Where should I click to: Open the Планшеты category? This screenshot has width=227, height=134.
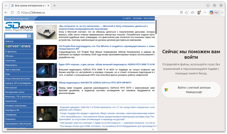point(19,119)
